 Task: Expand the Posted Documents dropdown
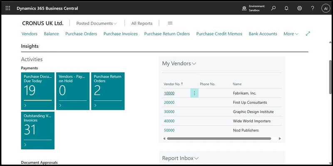pyautogui.click(x=97, y=23)
